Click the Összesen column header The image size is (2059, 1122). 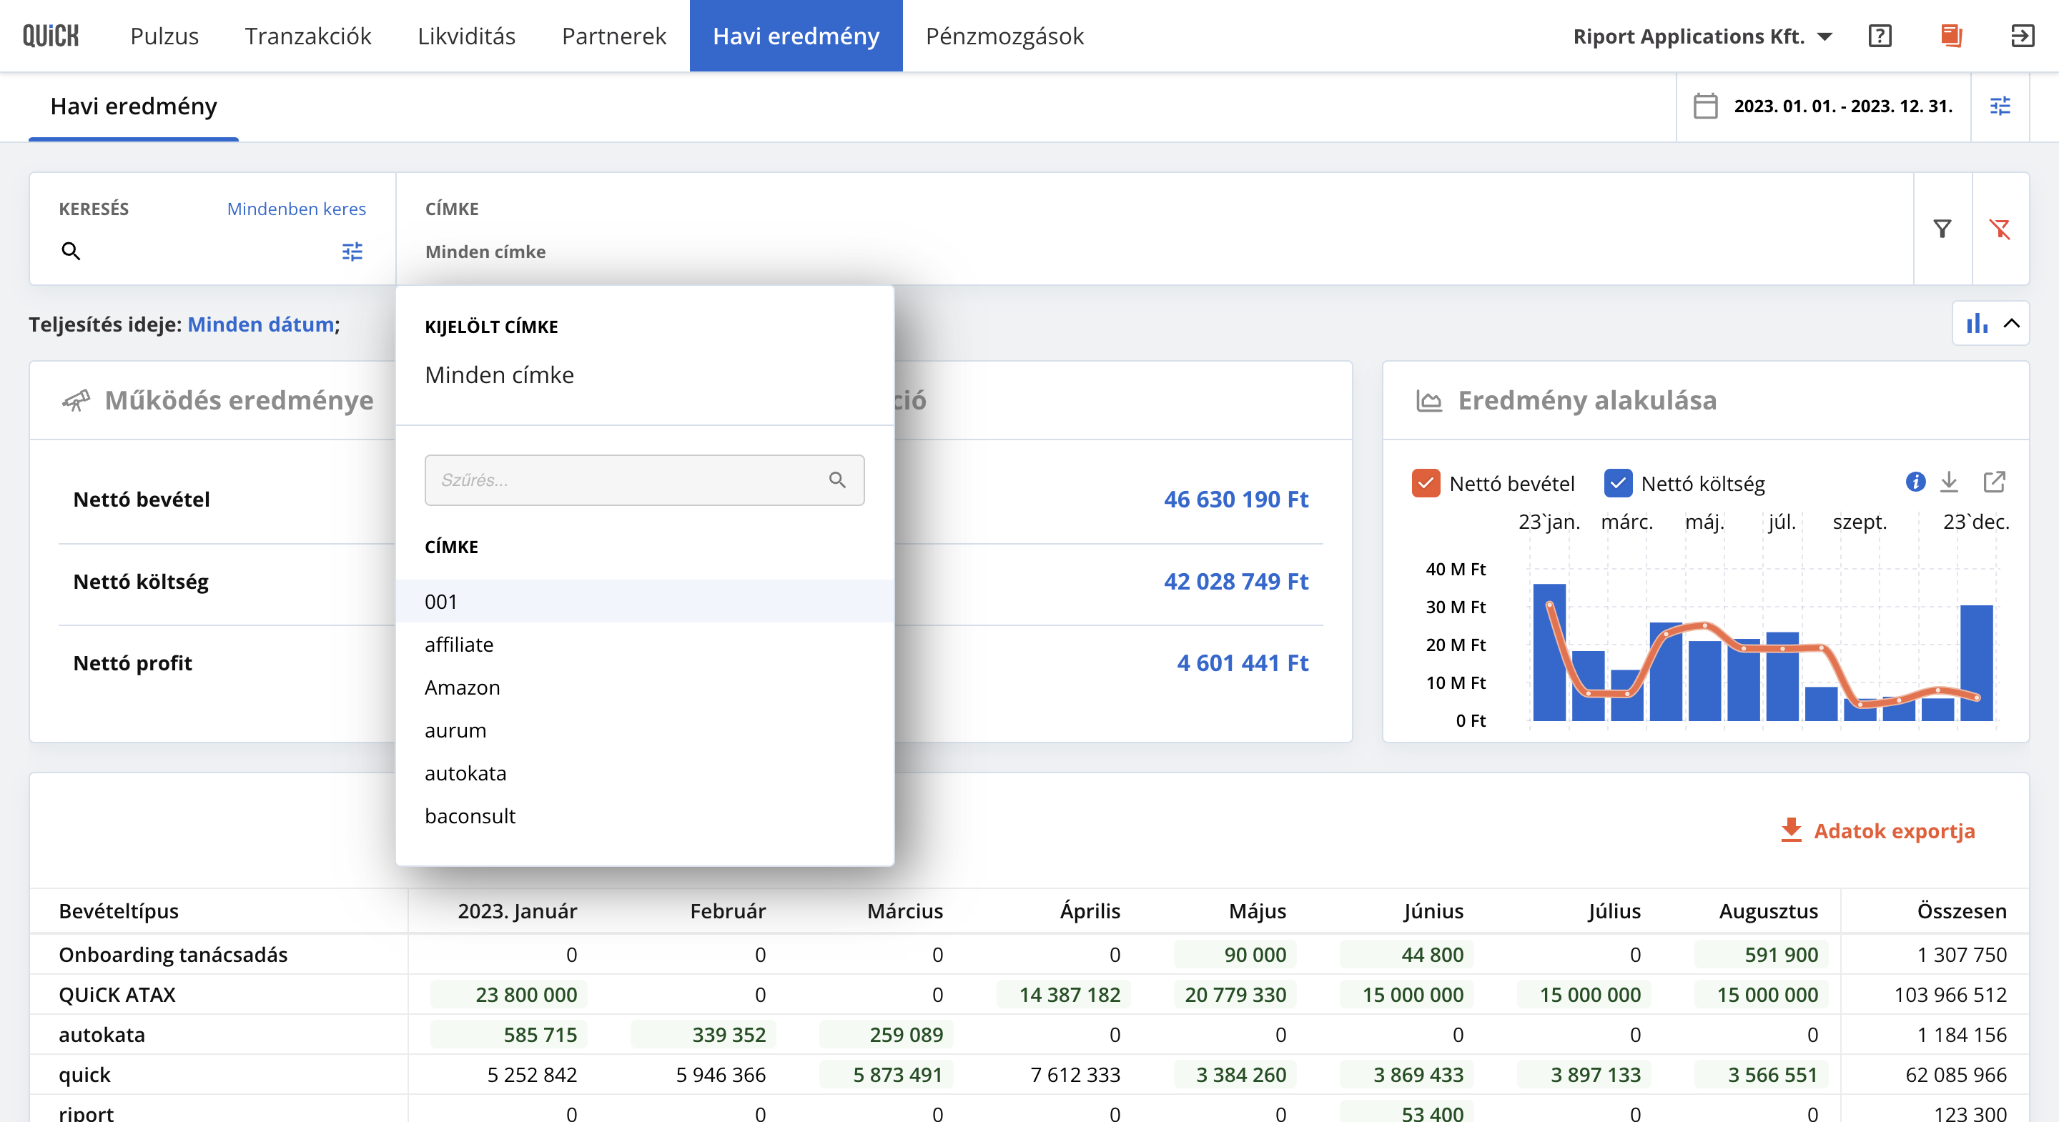[x=1962, y=911]
